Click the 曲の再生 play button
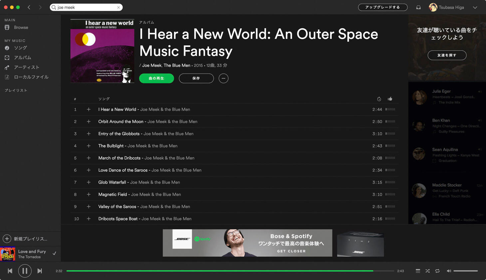 coord(156,78)
